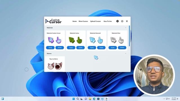Collapse the Materials section
The height and width of the screenshot is (101, 180).
126,28
